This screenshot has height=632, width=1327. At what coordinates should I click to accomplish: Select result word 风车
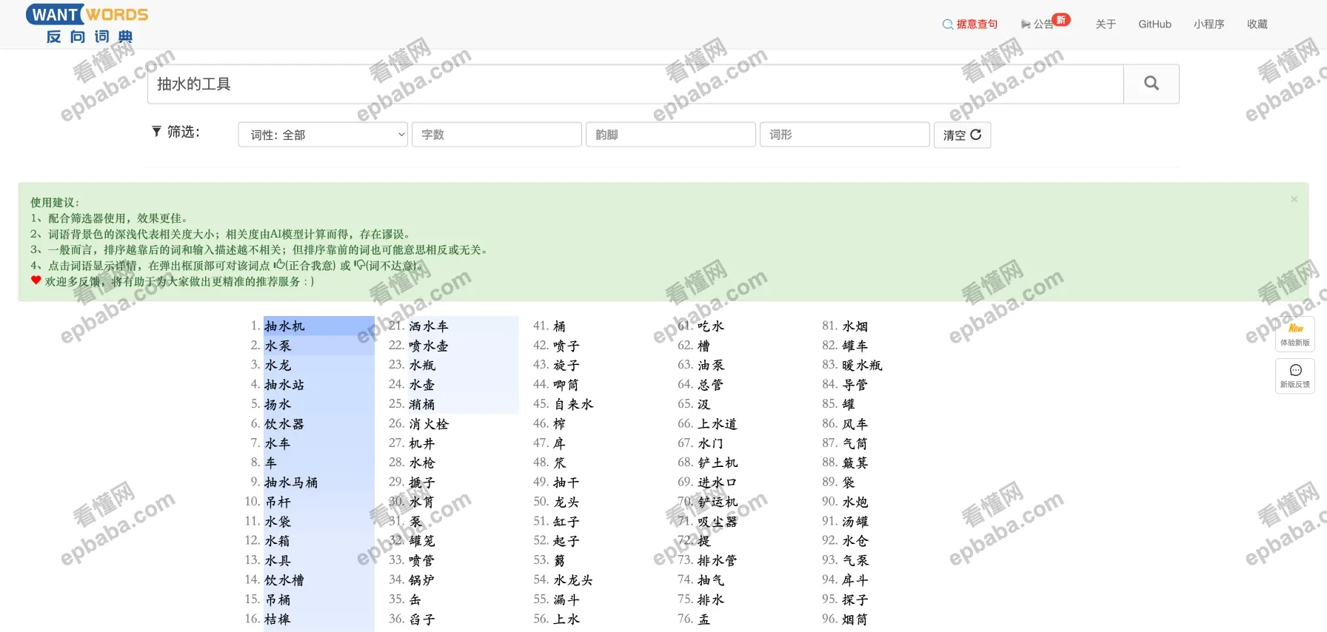point(856,424)
